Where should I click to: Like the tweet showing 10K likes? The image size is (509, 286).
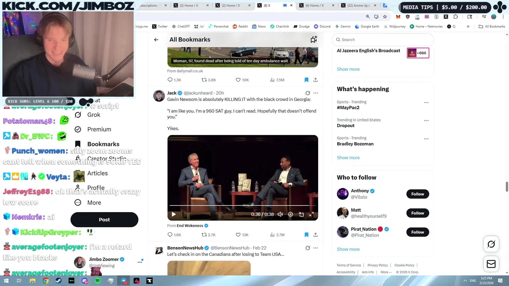click(x=242, y=80)
